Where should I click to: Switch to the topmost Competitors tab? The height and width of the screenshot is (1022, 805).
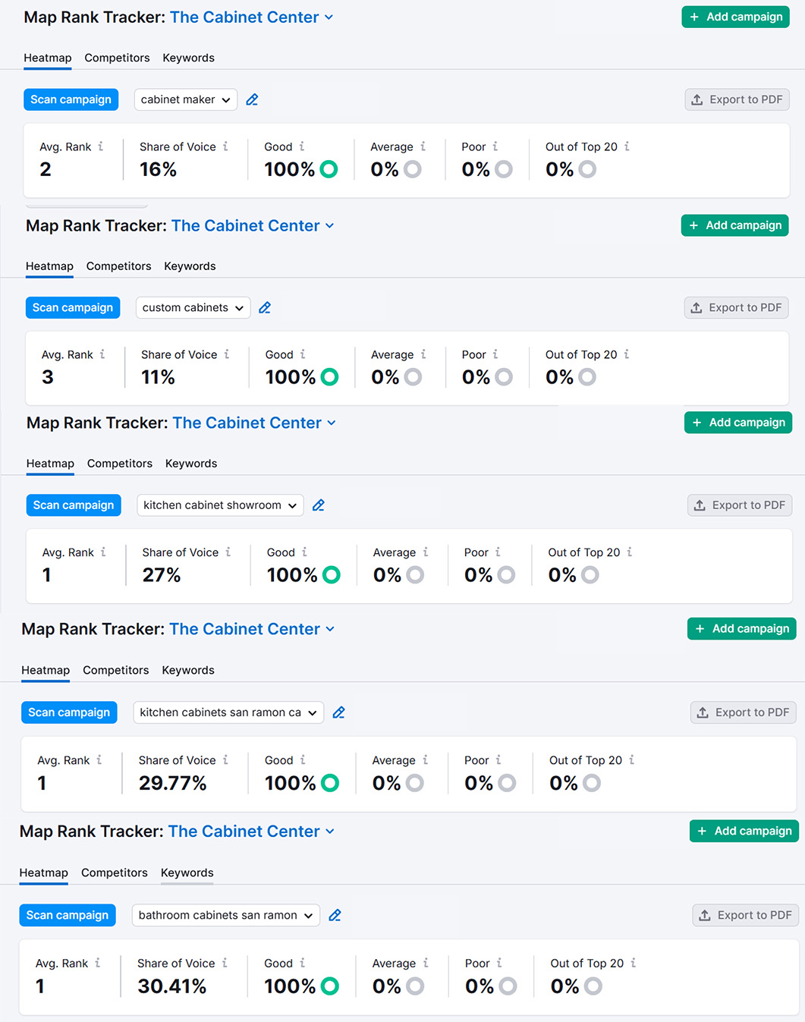(x=117, y=58)
